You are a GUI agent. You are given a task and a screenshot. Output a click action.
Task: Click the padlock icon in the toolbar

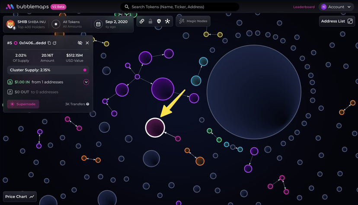(150, 21)
